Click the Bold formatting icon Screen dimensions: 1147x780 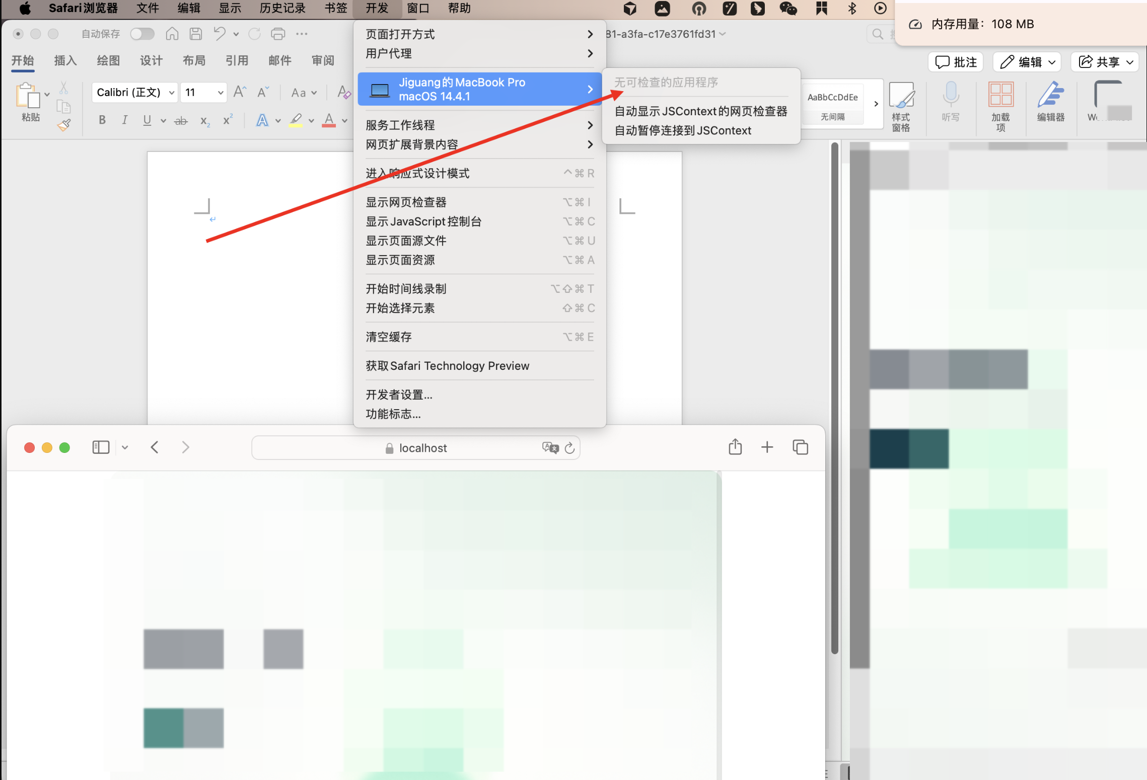coord(102,120)
